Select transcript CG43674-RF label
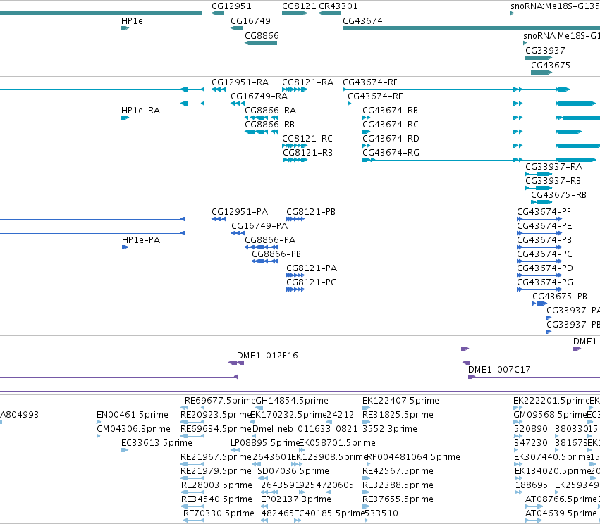Image resolution: width=600 pixels, height=524 pixels. pos(370,82)
